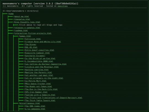The height and width of the screenshot is (112, 149).
Task: Open miscellaneous.html link
Action: point(30,103)
